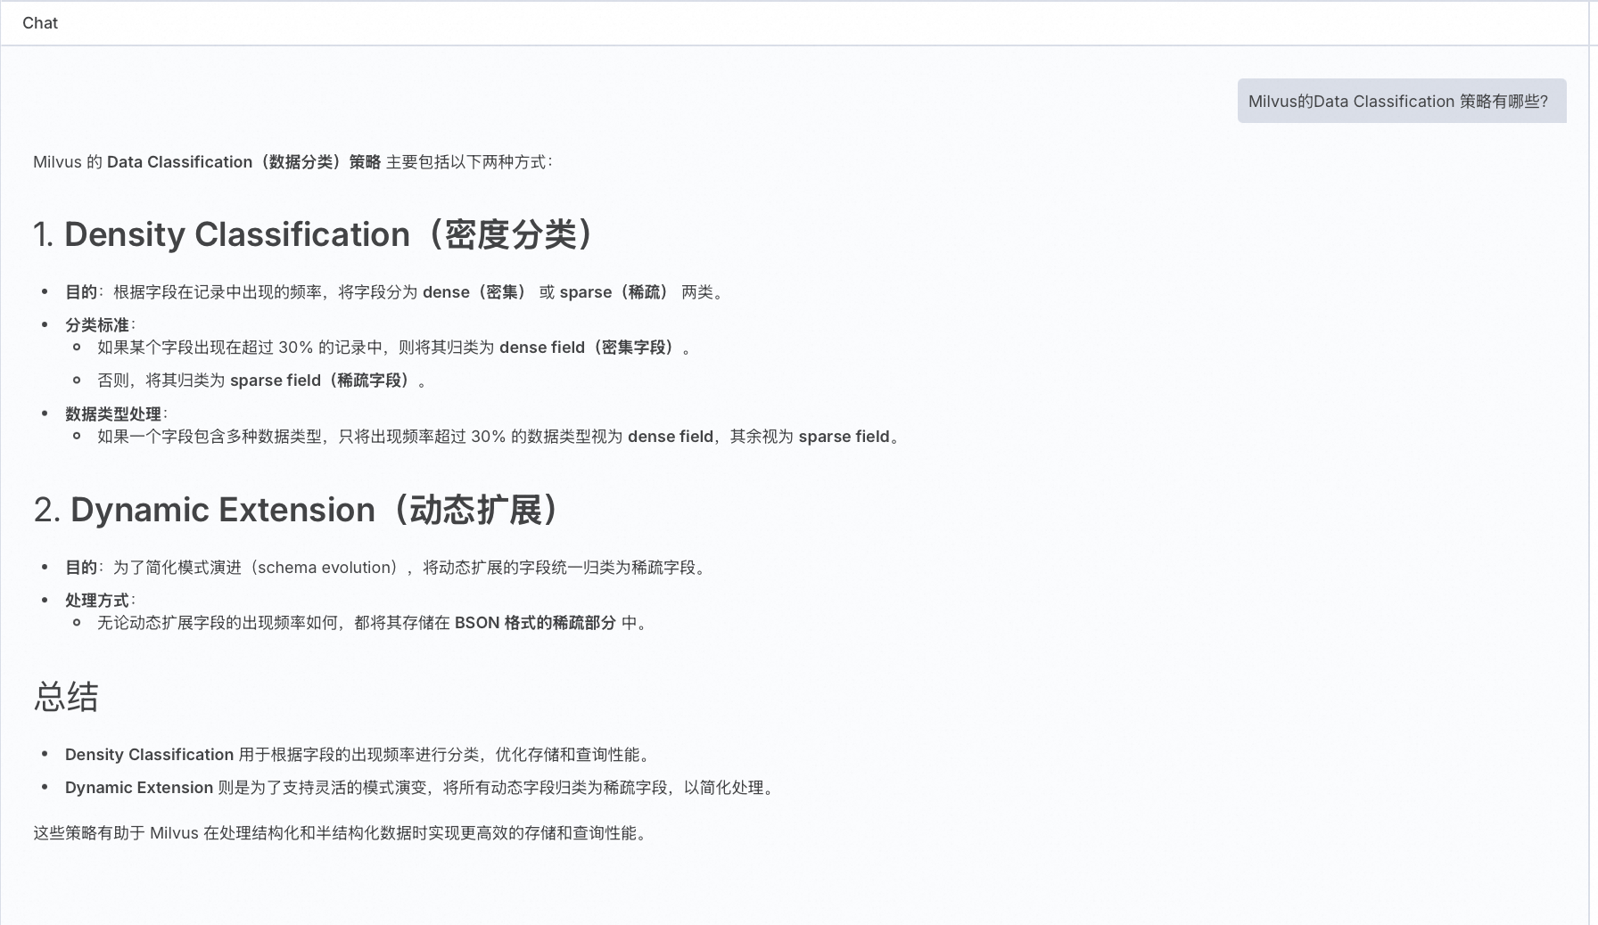This screenshot has width=1598, height=925.
Task: Click the Chat panel title
Action: [40, 23]
